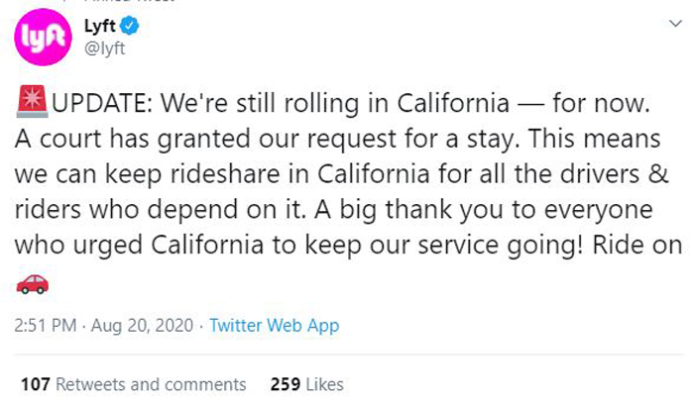Open the tweet options chevron menu
This screenshot has height=407, width=694.
coord(675,24)
